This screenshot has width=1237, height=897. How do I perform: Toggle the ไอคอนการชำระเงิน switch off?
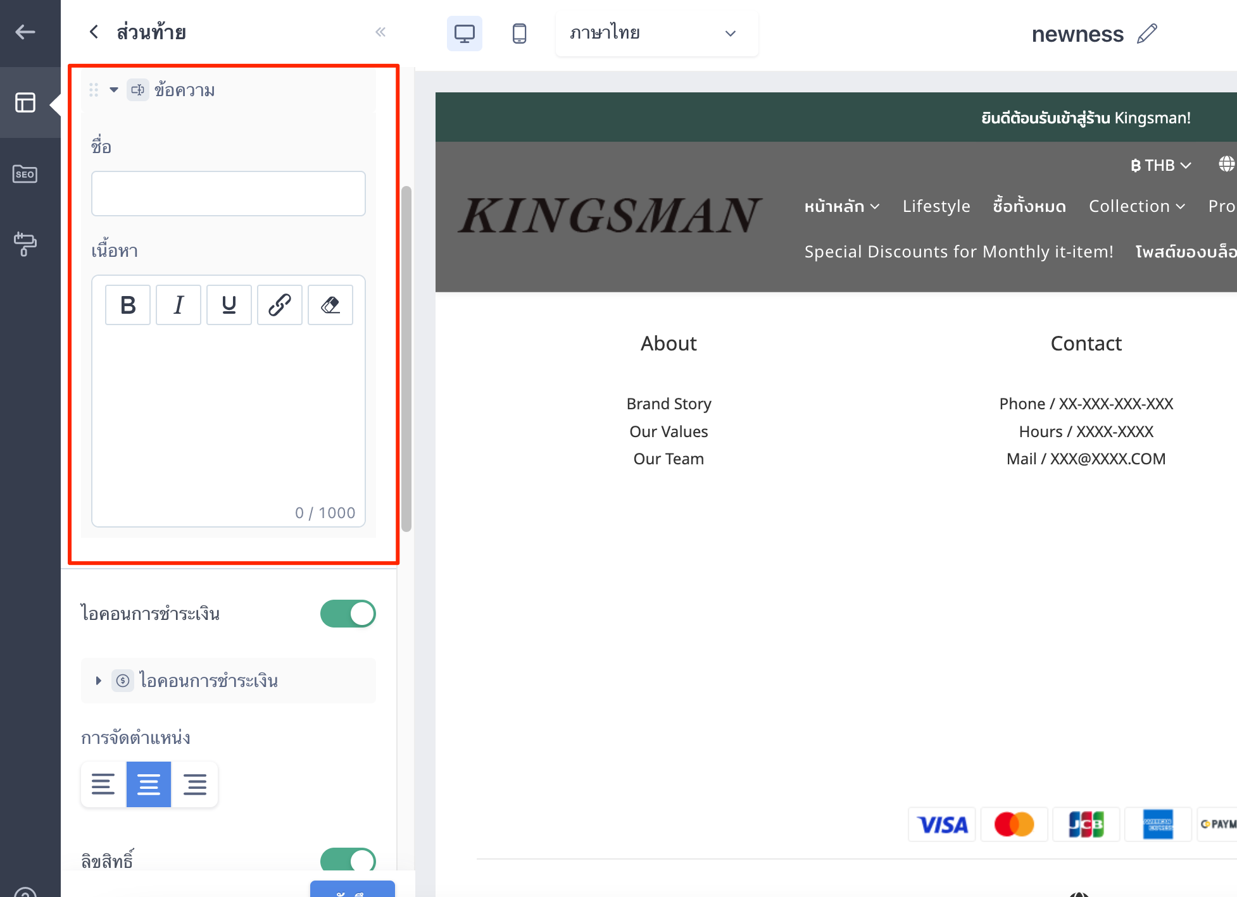click(348, 614)
